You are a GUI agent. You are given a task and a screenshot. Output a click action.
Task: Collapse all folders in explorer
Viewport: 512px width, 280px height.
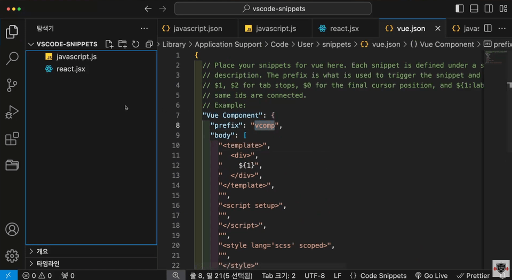pyautogui.click(x=149, y=44)
